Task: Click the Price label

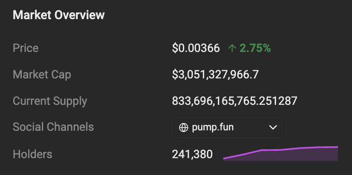Action: click(x=25, y=48)
